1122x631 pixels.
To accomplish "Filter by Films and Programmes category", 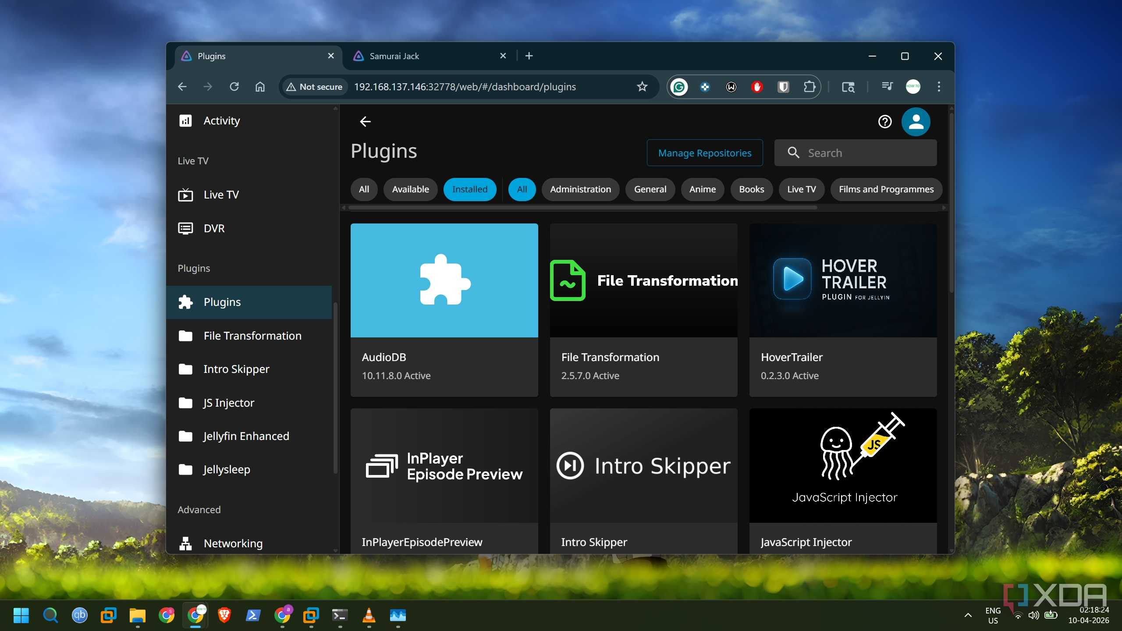I will [886, 189].
